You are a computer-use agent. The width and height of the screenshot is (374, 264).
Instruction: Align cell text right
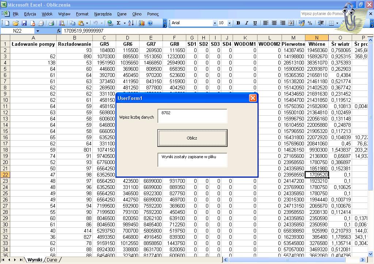pyautogui.click(x=283, y=23)
